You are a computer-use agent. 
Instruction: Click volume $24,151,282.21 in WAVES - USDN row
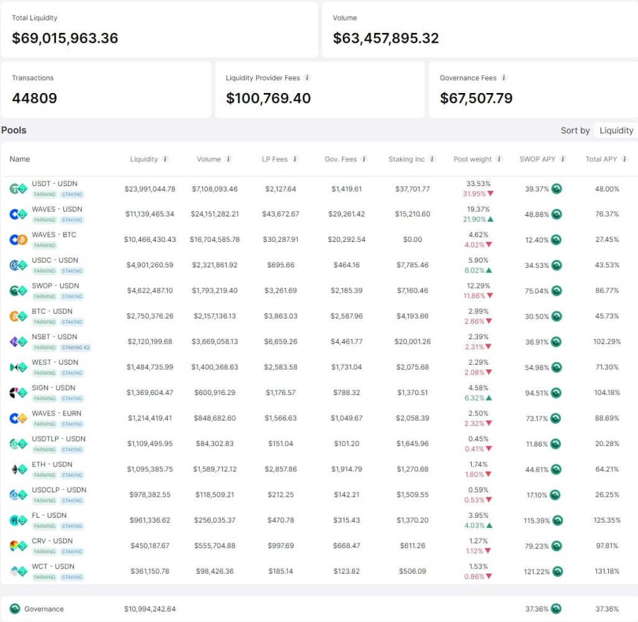click(x=215, y=214)
